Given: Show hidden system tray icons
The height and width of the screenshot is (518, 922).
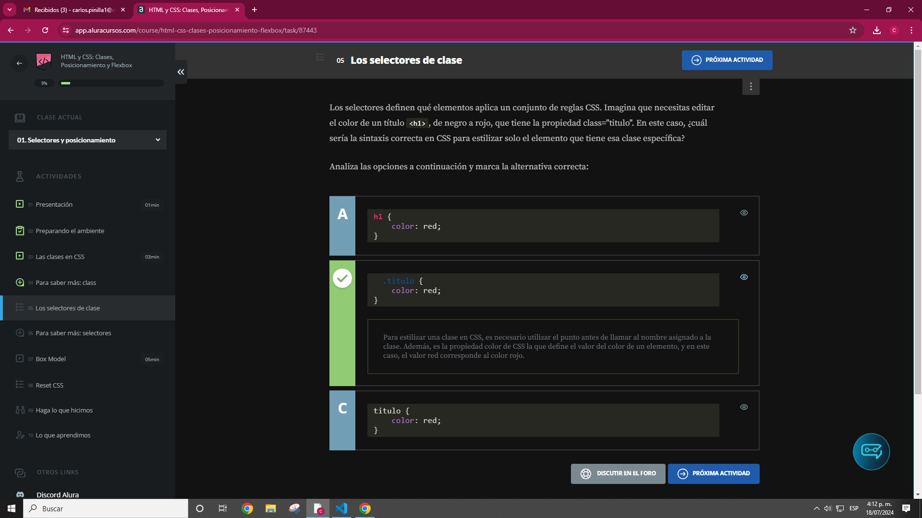Looking at the screenshot, I should pyautogui.click(x=816, y=508).
